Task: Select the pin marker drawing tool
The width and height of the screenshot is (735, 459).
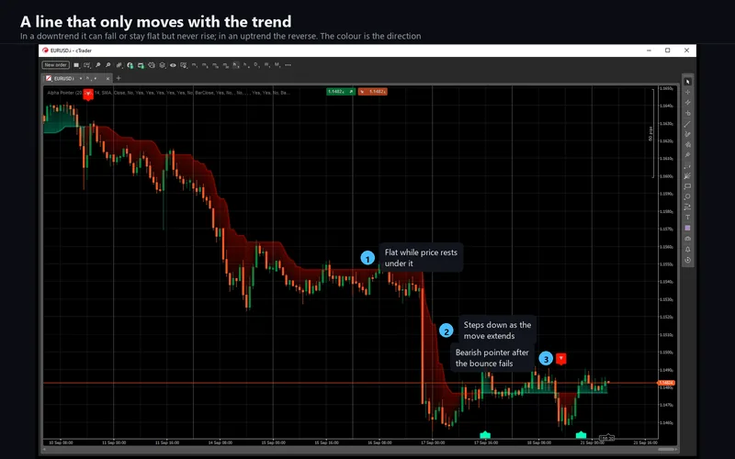Action: [687, 155]
